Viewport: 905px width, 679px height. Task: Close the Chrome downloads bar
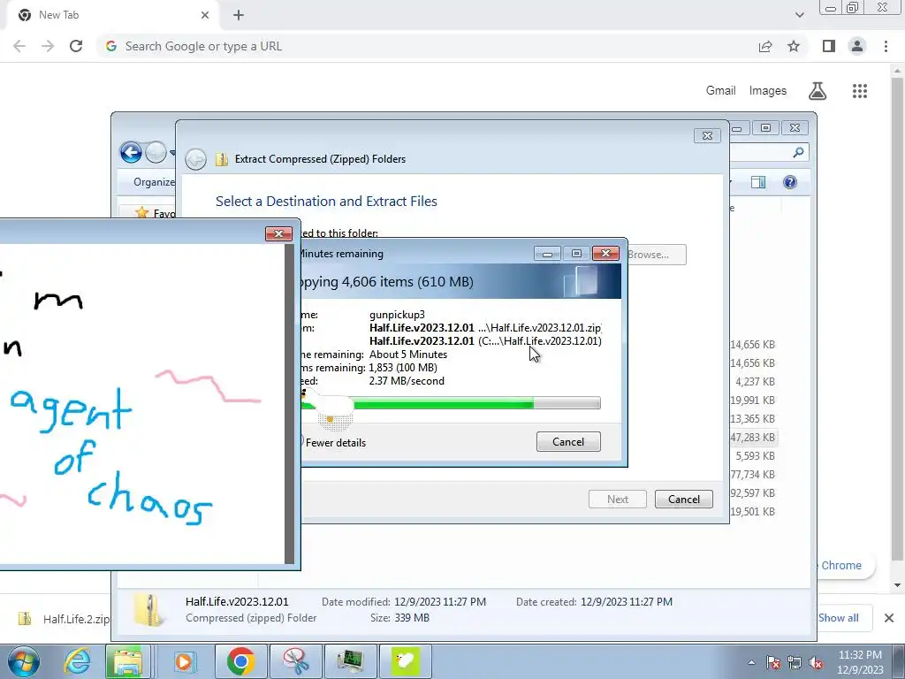[x=889, y=618]
